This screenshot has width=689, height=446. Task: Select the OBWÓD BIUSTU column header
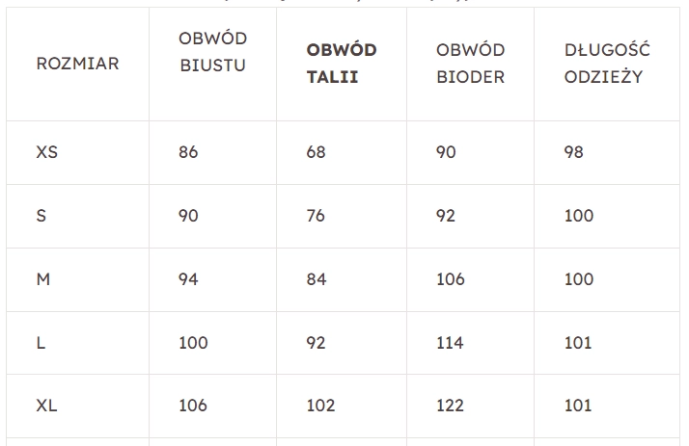pos(212,52)
